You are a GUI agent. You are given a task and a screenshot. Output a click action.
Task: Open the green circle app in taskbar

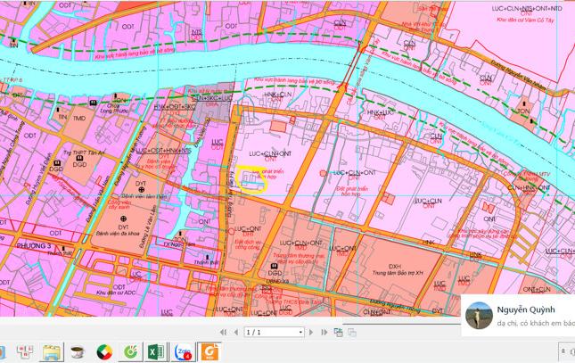132,352
